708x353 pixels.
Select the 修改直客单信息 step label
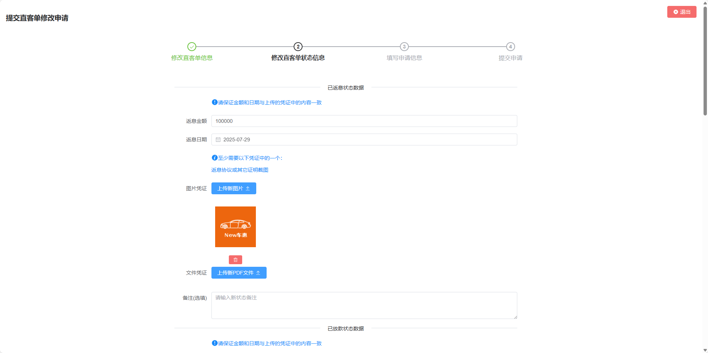pos(192,58)
